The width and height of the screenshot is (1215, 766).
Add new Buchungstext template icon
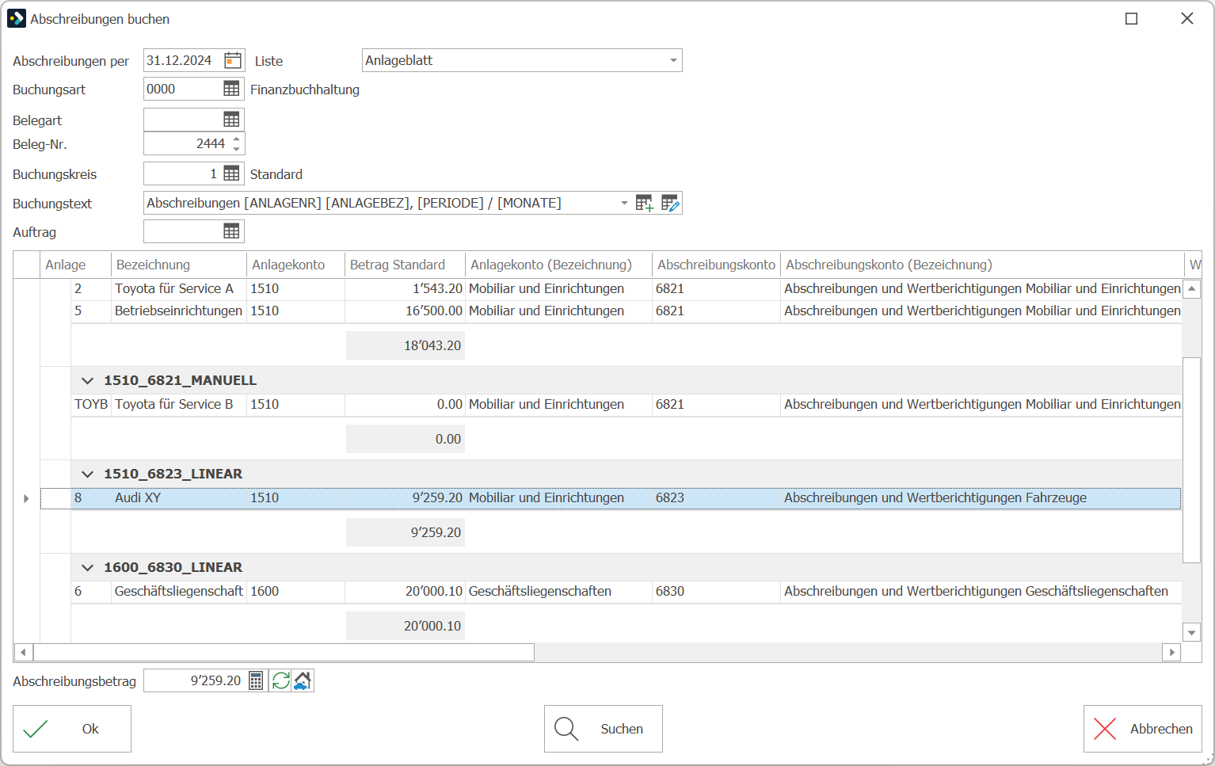(x=645, y=204)
